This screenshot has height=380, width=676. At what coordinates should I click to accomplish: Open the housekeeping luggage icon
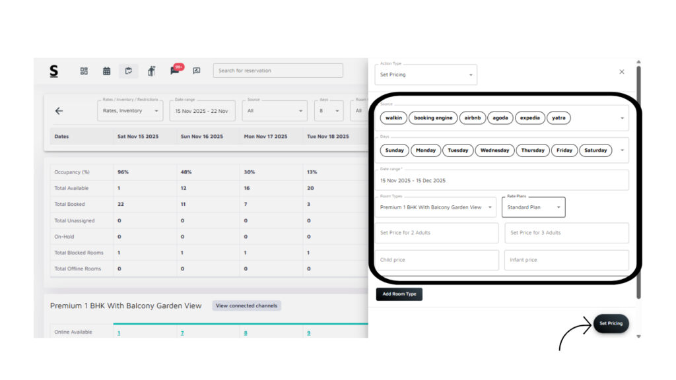(x=151, y=71)
